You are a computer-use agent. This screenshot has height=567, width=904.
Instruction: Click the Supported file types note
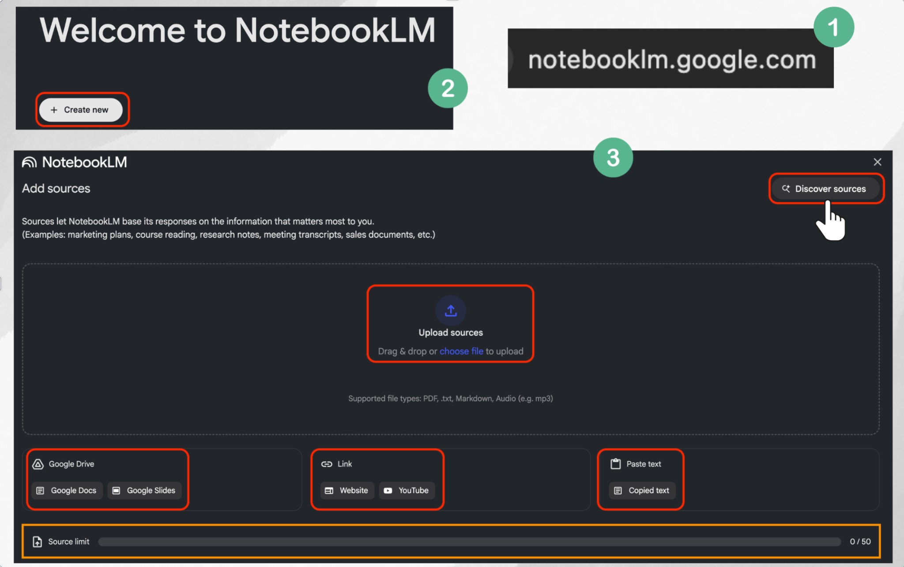click(x=451, y=398)
